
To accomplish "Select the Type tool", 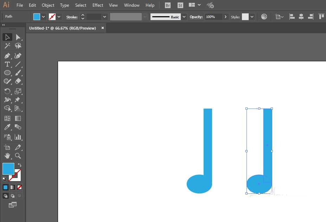I will (x=7, y=64).
